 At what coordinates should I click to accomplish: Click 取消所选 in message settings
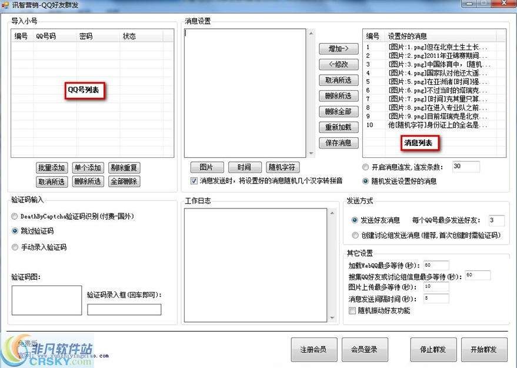(x=339, y=80)
